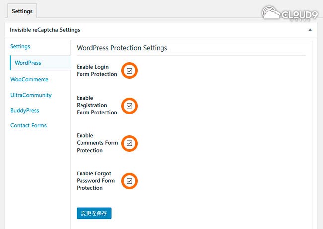This screenshot has height=229, width=323.
Task: Click the Enable Comments Form Protection label
Action: click(x=97, y=143)
